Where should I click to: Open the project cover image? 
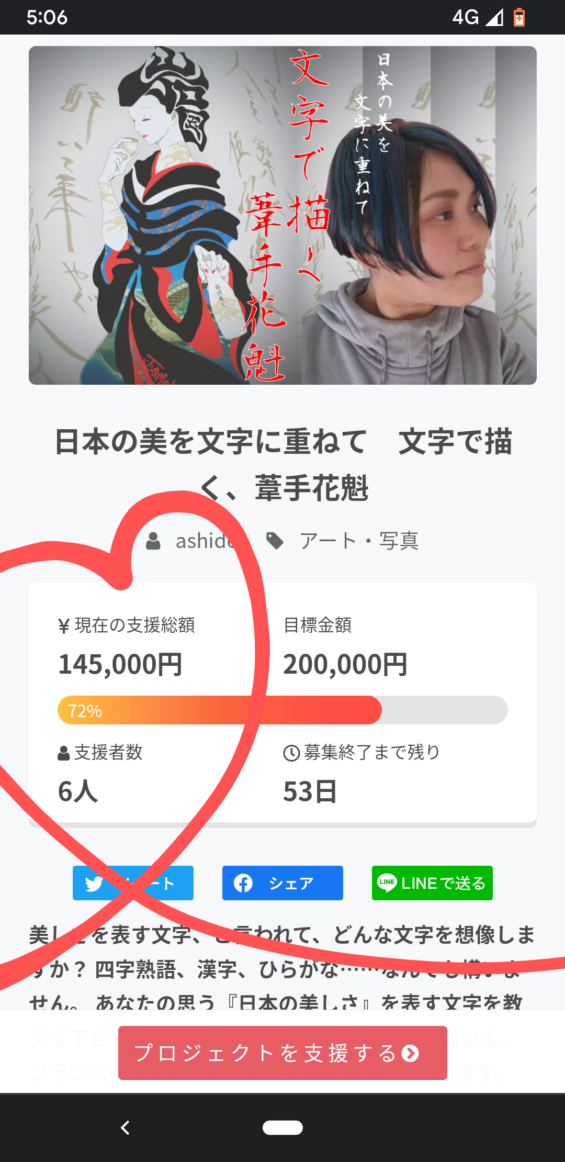pos(282,215)
